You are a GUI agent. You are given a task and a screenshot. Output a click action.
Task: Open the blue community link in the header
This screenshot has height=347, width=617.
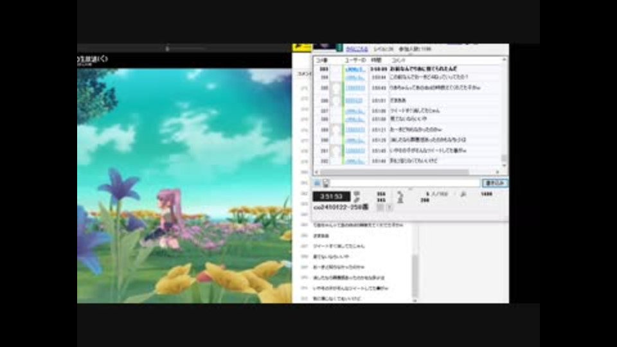tap(357, 49)
